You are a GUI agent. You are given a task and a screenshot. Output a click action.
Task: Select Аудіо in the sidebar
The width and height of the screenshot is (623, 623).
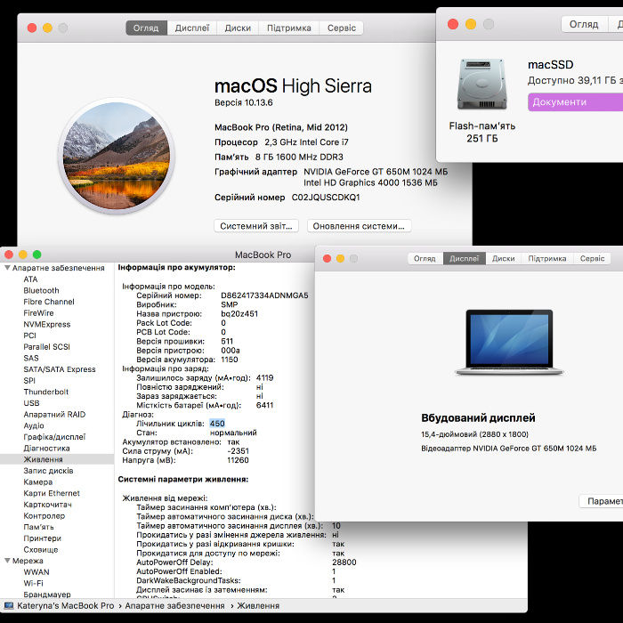click(x=34, y=425)
